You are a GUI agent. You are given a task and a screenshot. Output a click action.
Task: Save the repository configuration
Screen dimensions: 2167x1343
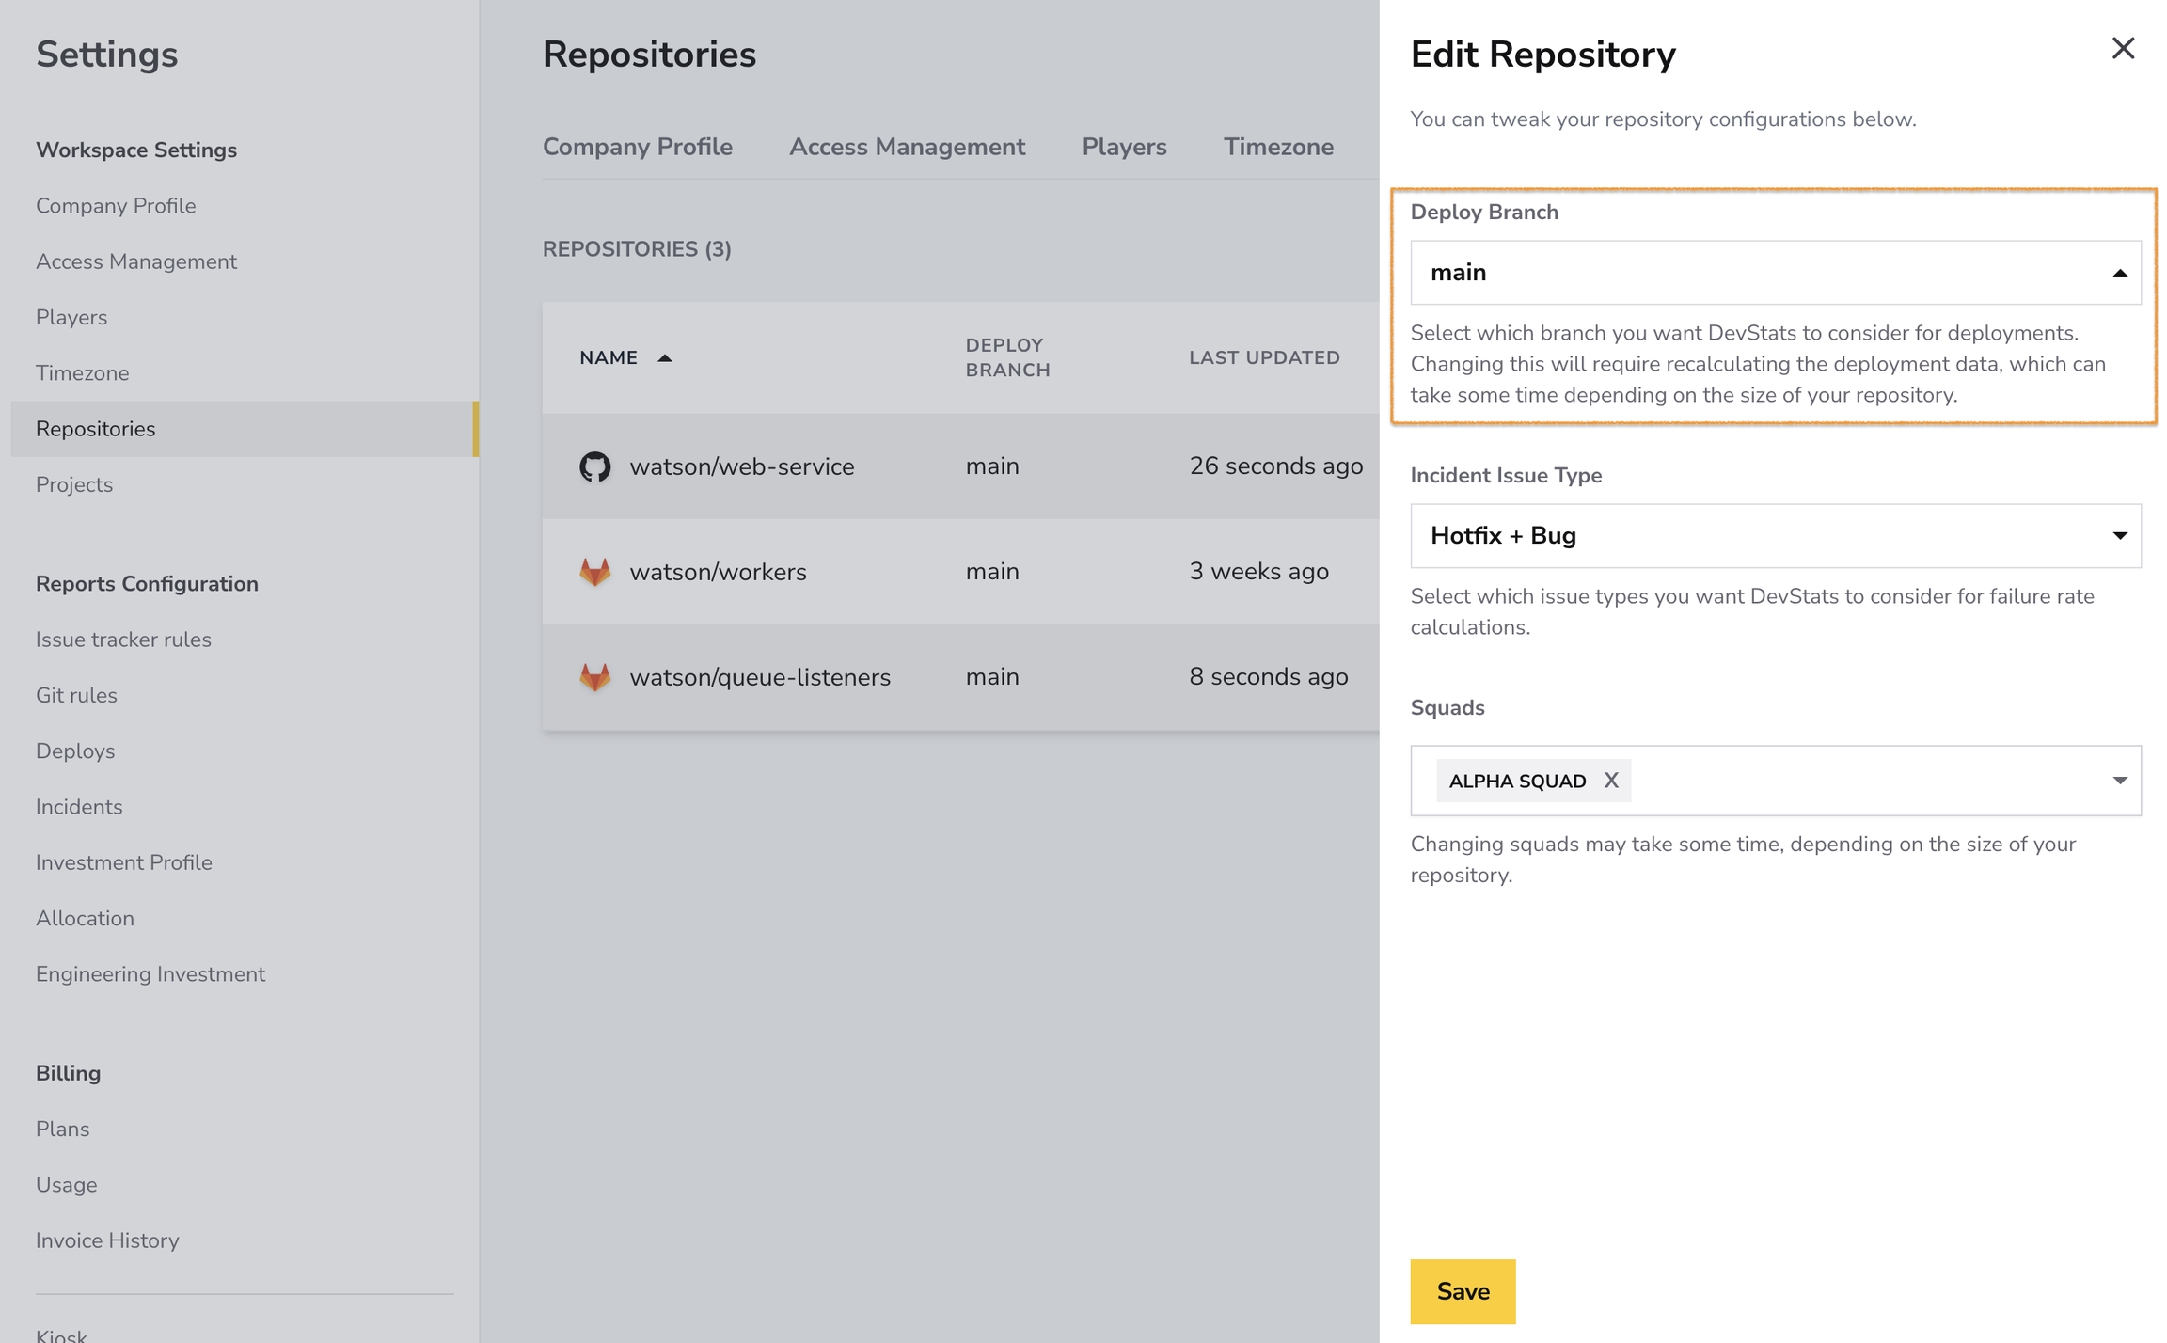click(x=1463, y=1291)
